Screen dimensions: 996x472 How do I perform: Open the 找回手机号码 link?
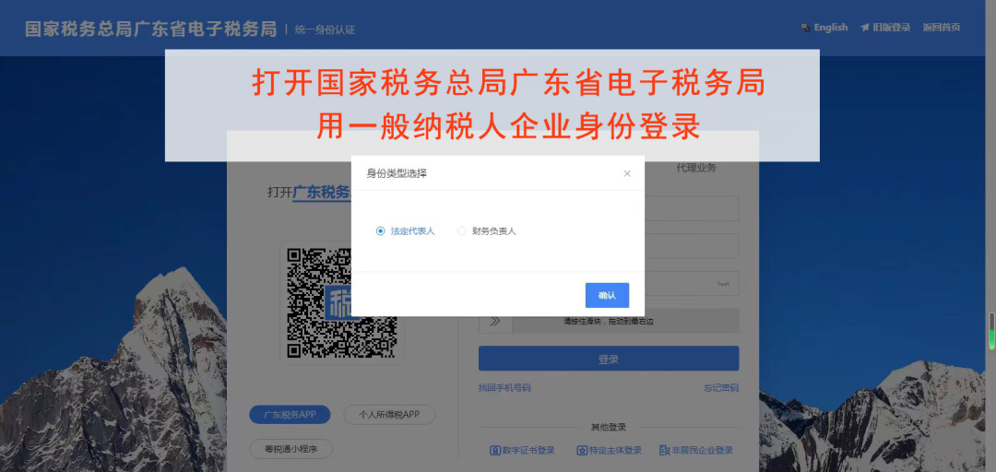tap(504, 387)
